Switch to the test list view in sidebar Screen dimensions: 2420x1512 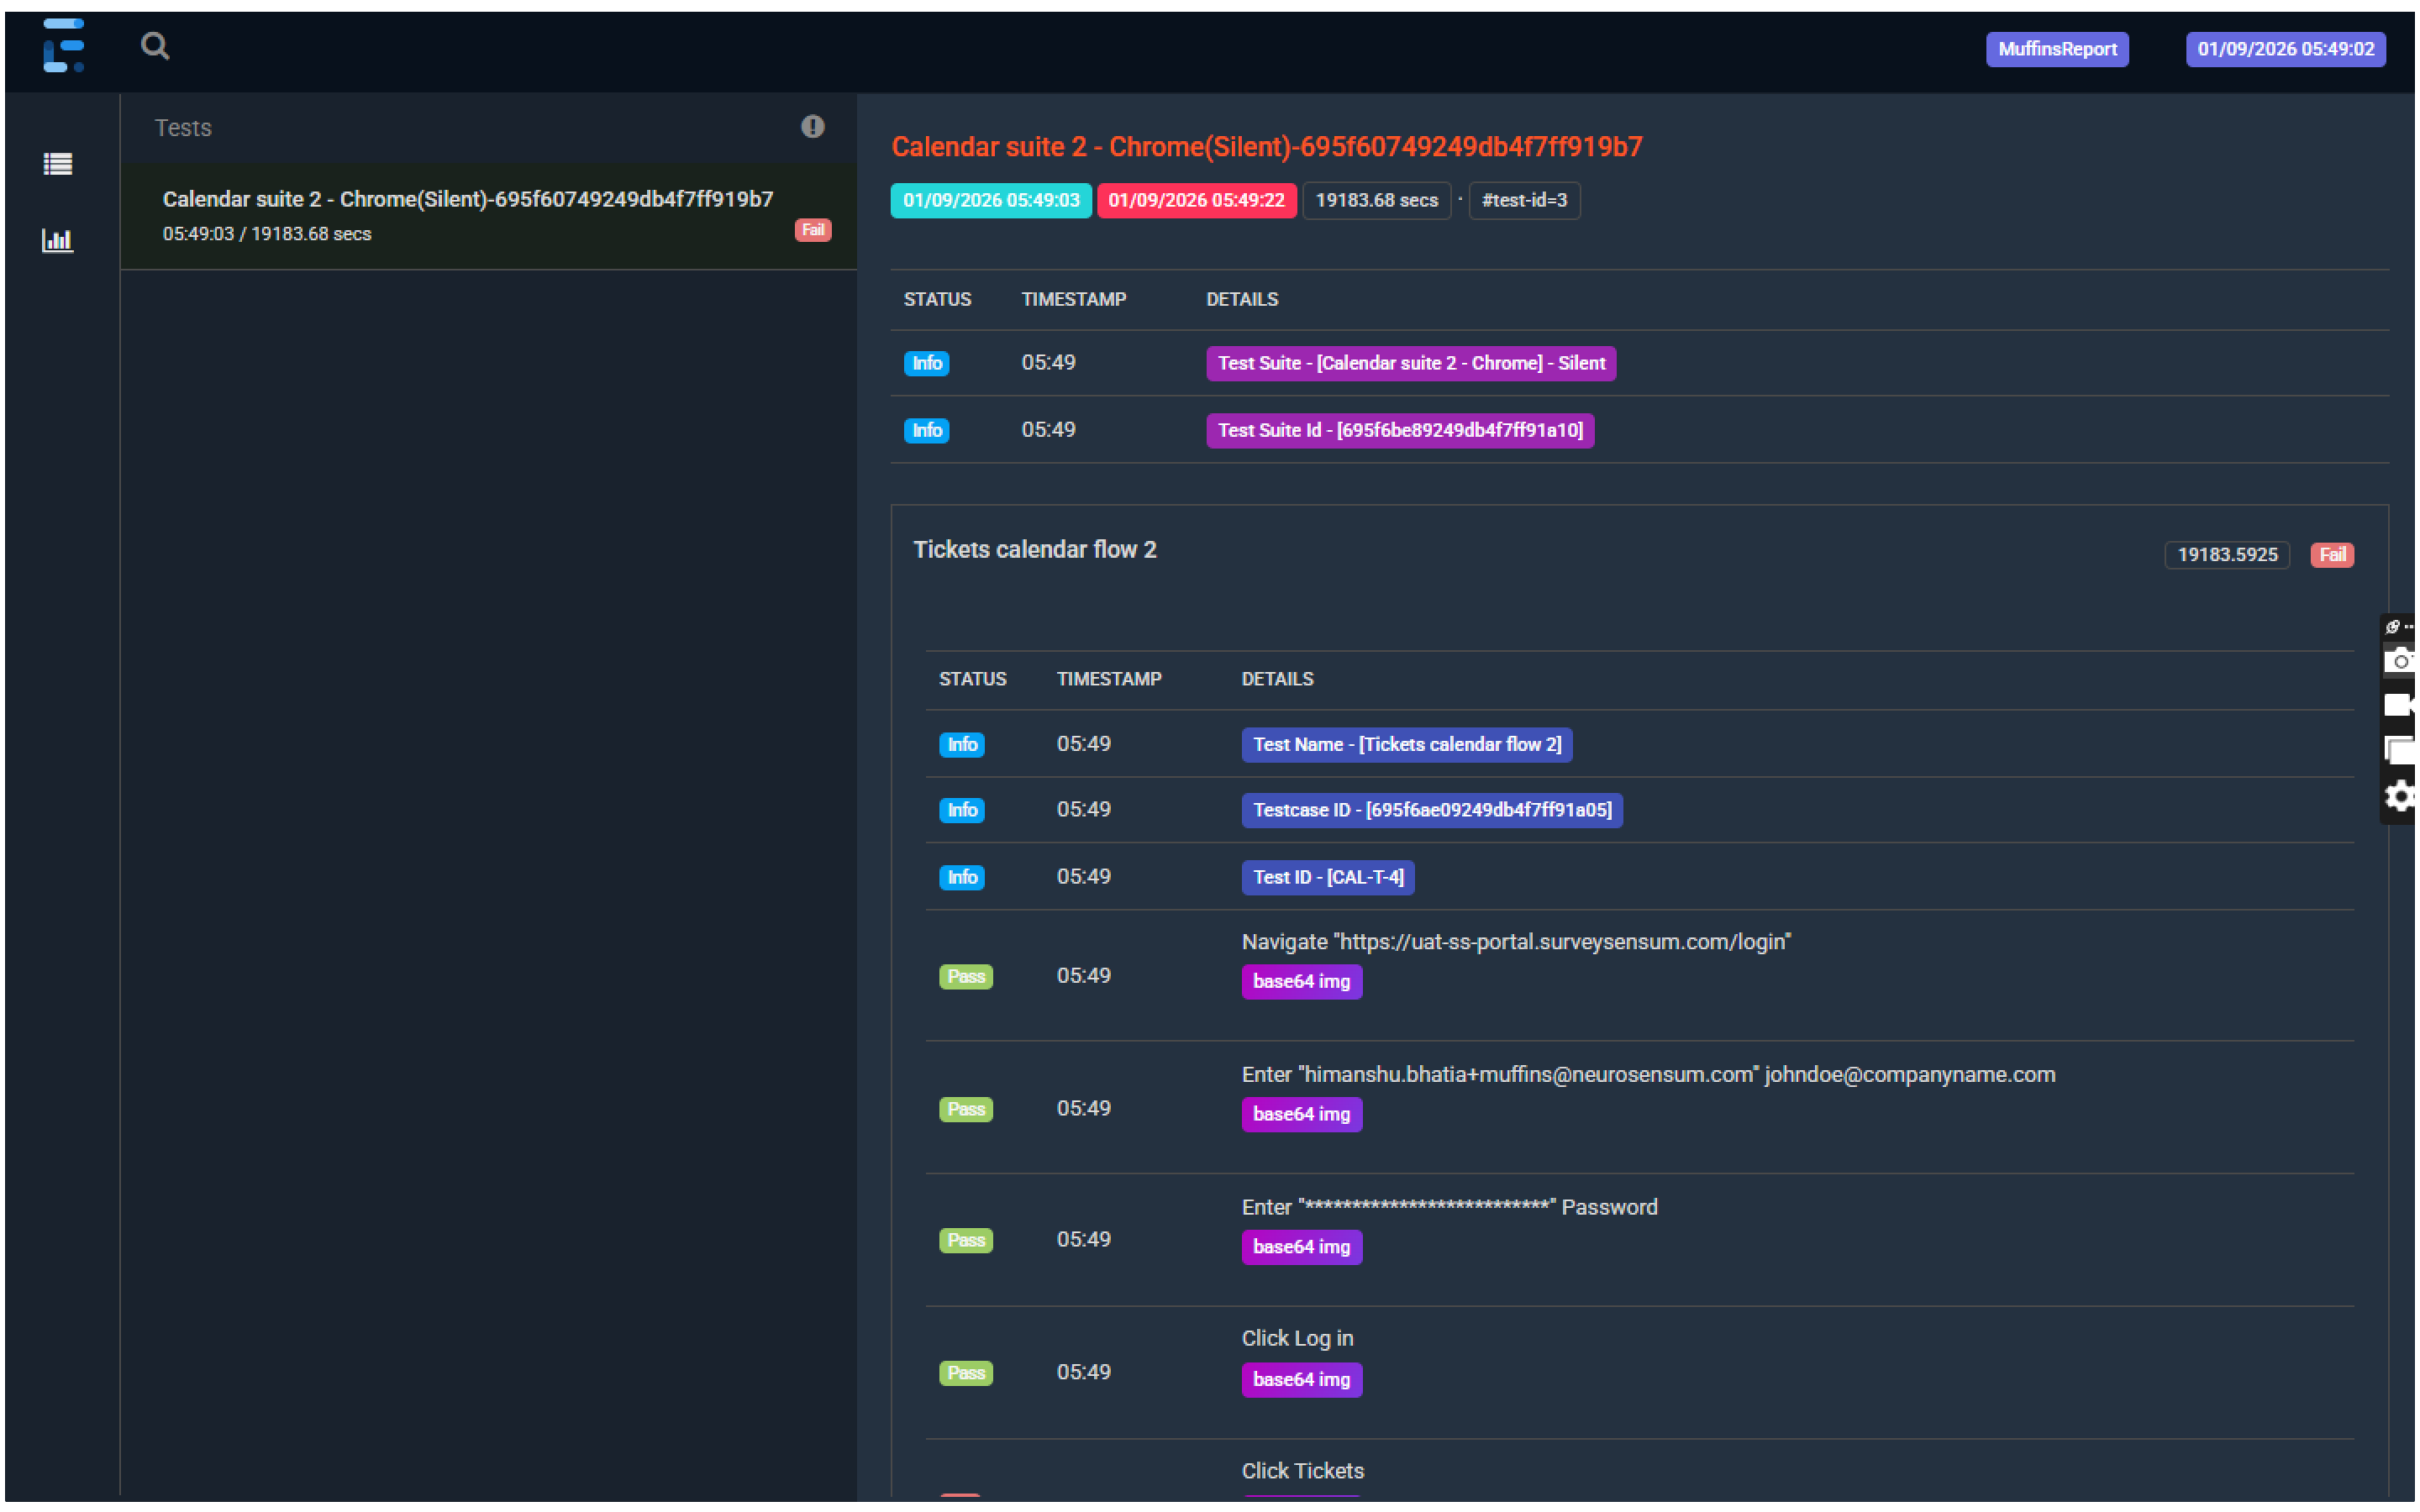pyautogui.click(x=57, y=163)
